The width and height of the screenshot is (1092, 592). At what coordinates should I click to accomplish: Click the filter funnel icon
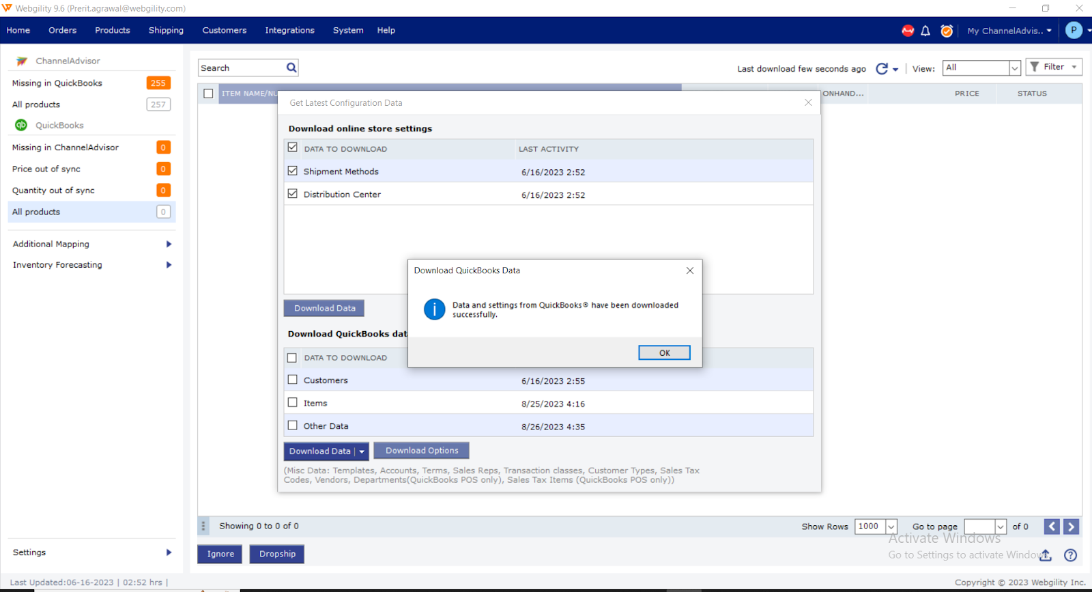click(1035, 67)
